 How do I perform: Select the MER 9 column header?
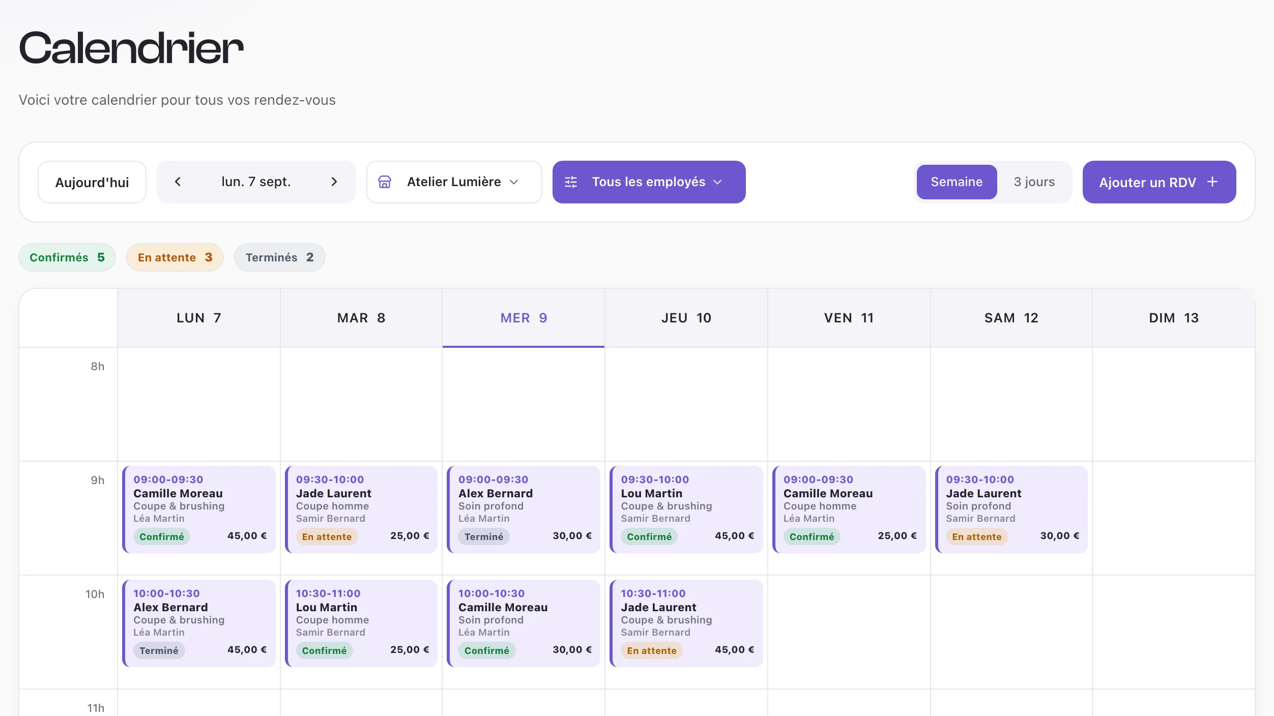(524, 318)
